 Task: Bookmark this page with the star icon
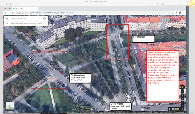pyautogui.click(x=172, y=13)
